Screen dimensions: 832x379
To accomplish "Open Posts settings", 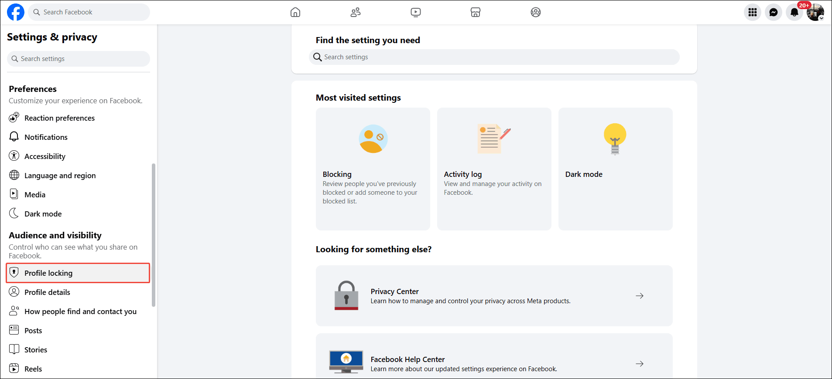I will click(79, 331).
